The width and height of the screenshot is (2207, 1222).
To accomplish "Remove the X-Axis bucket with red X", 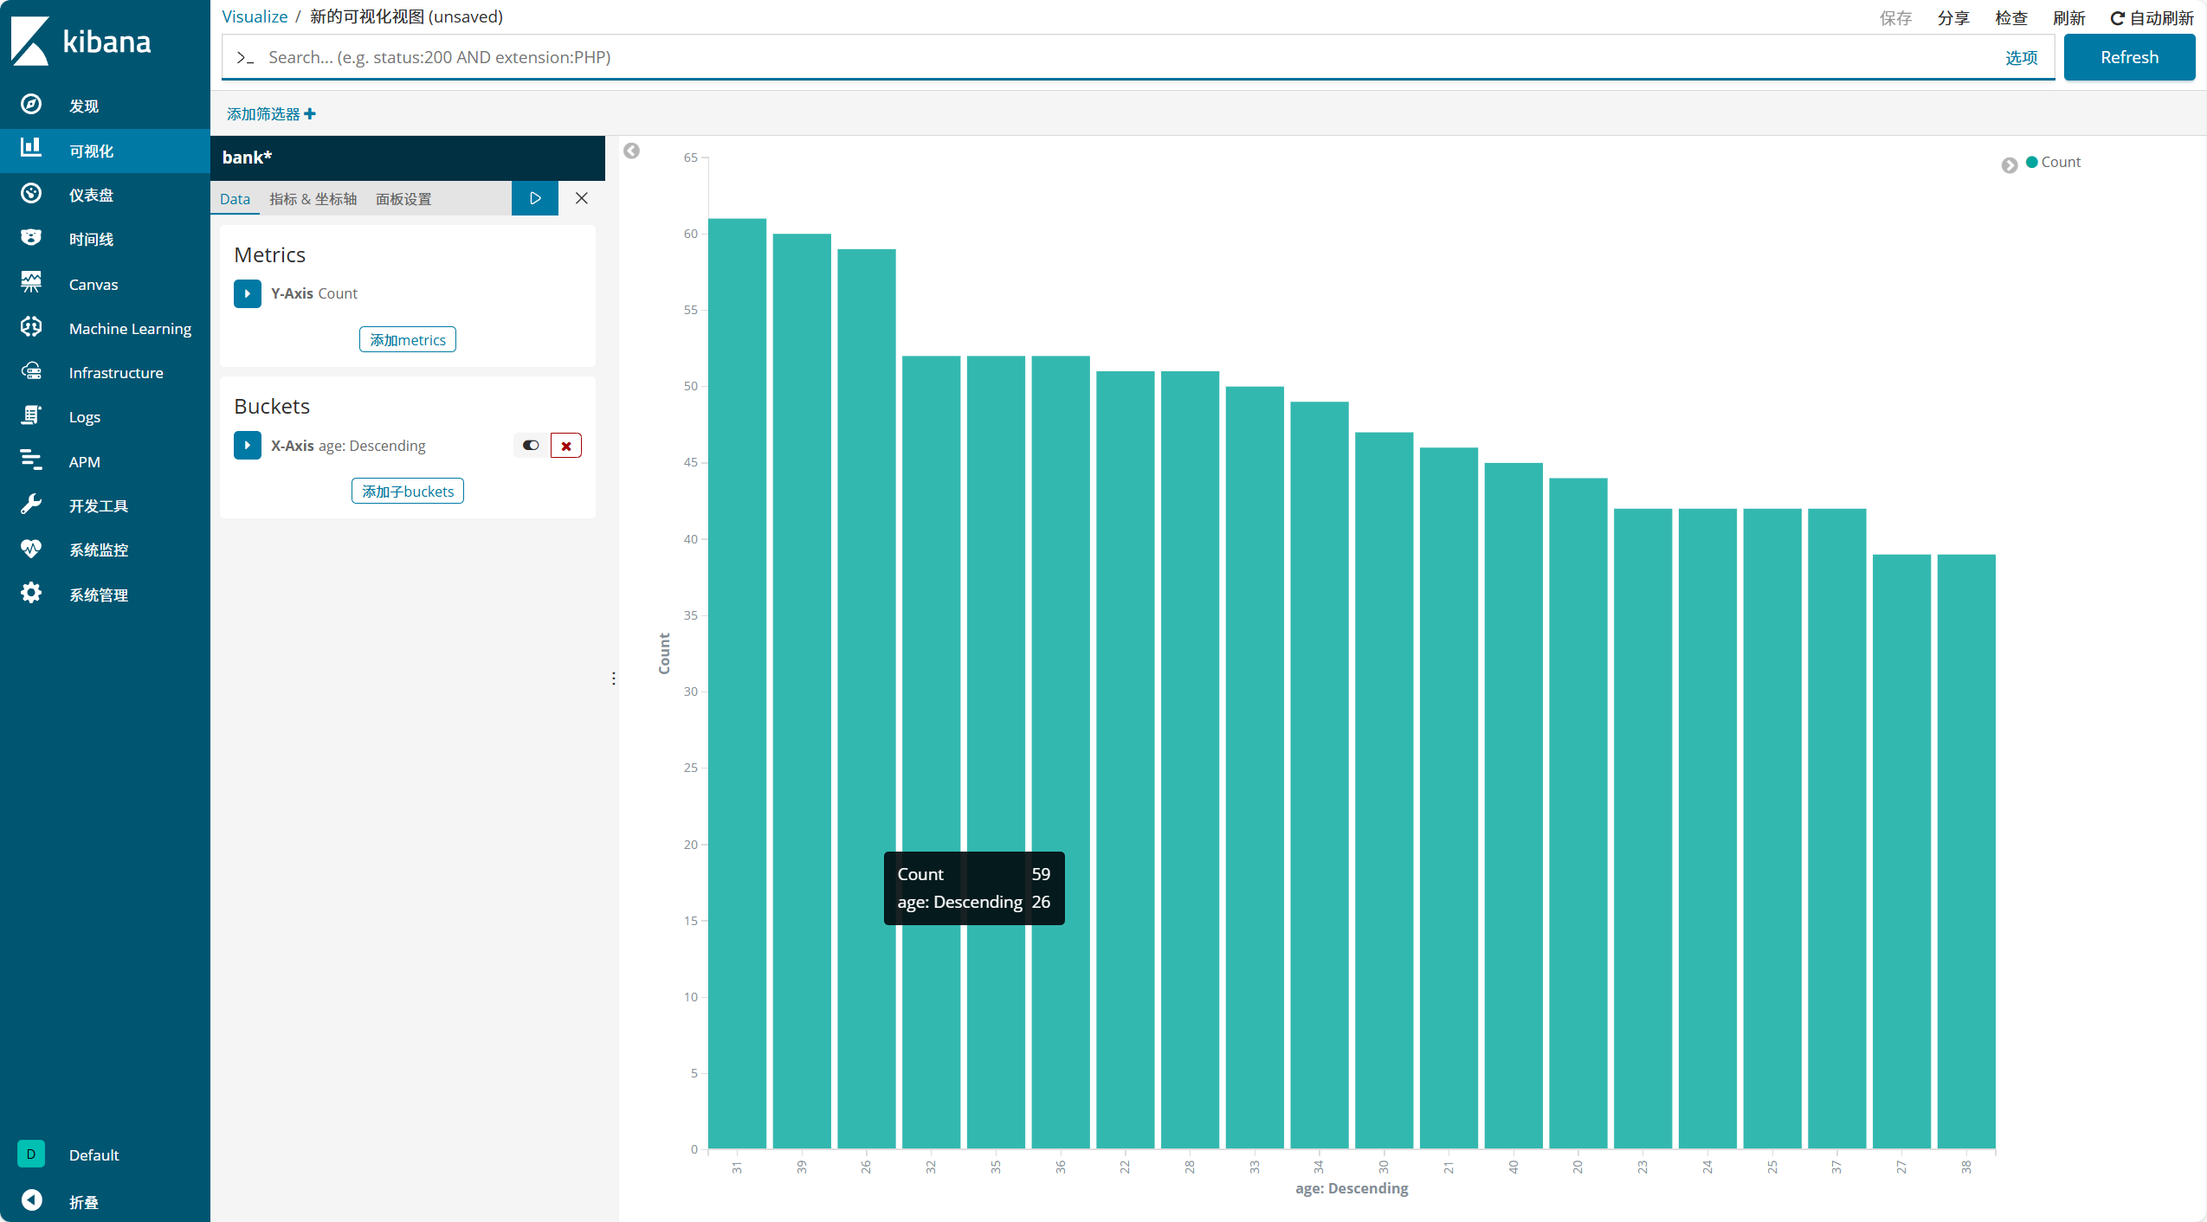I will [x=566, y=446].
